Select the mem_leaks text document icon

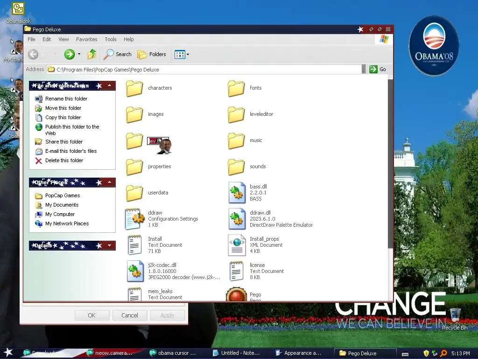[134, 294]
